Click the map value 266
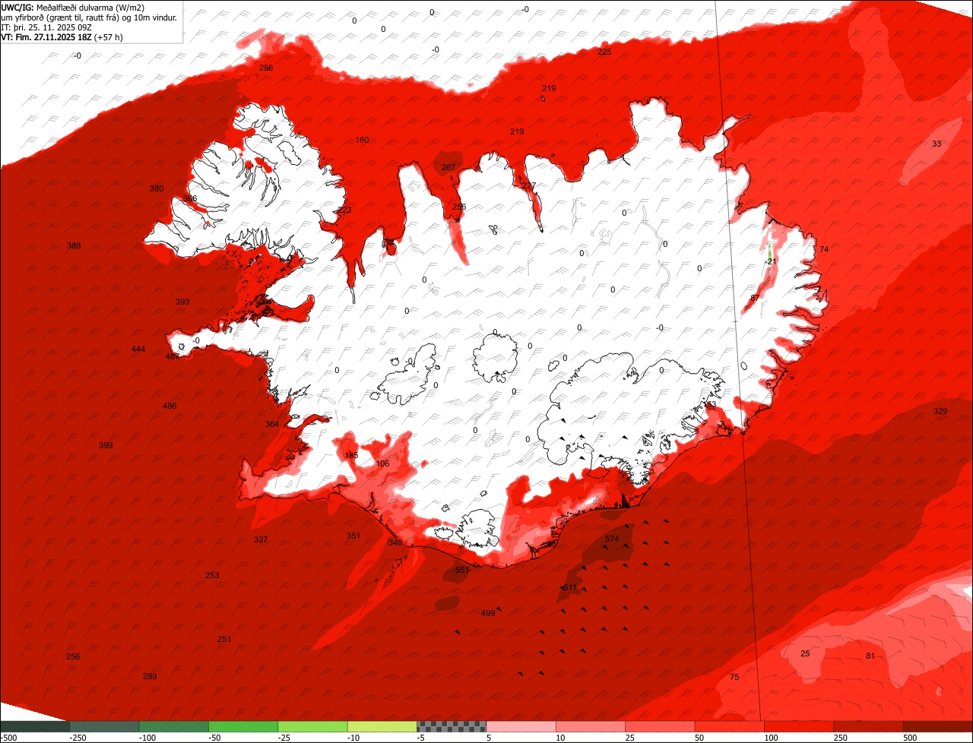The width and height of the screenshot is (973, 743). tap(266, 68)
